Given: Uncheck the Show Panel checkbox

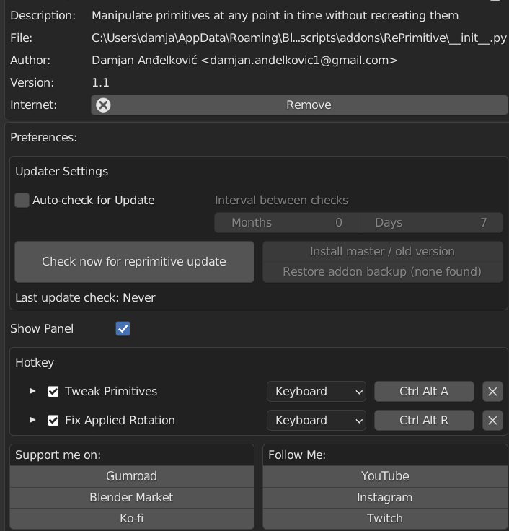Looking at the screenshot, I should (x=123, y=329).
